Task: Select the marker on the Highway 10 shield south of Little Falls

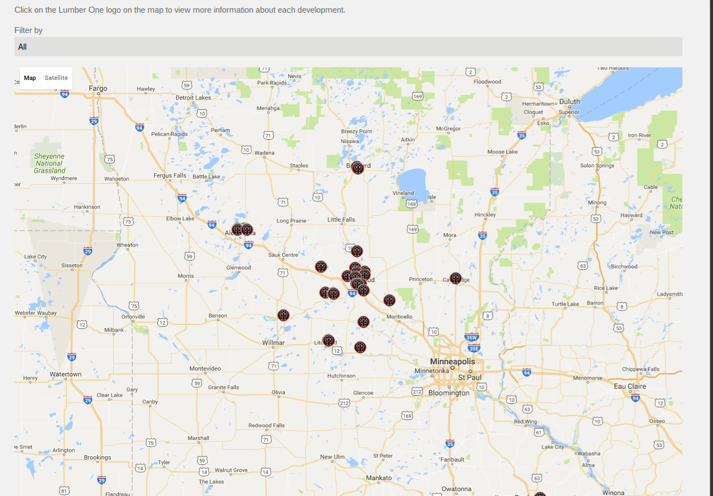Action: (x=357, y=251)
